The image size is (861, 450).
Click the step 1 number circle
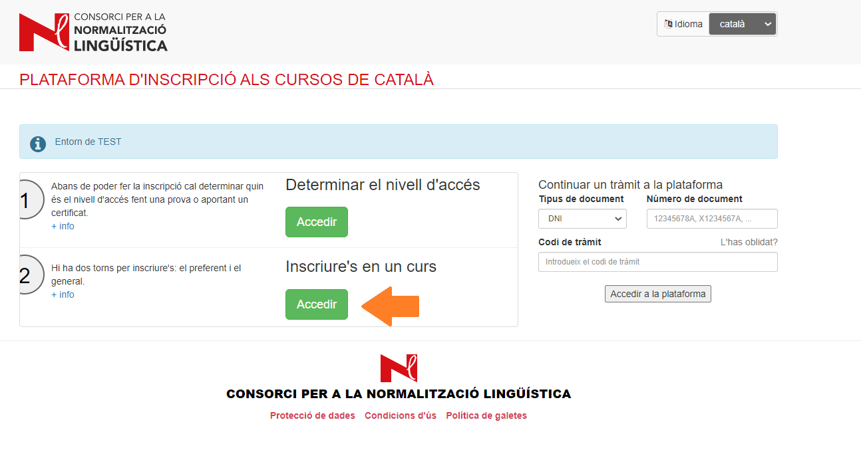pyautogui.click(x=27, y=200)
